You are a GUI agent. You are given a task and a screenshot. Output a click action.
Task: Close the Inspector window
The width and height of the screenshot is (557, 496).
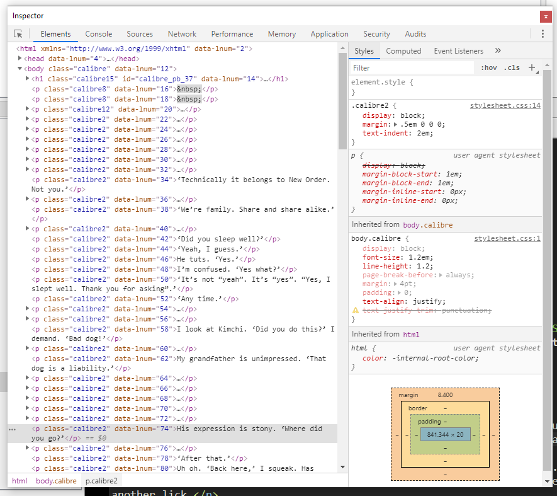click(x=545, y=16)
